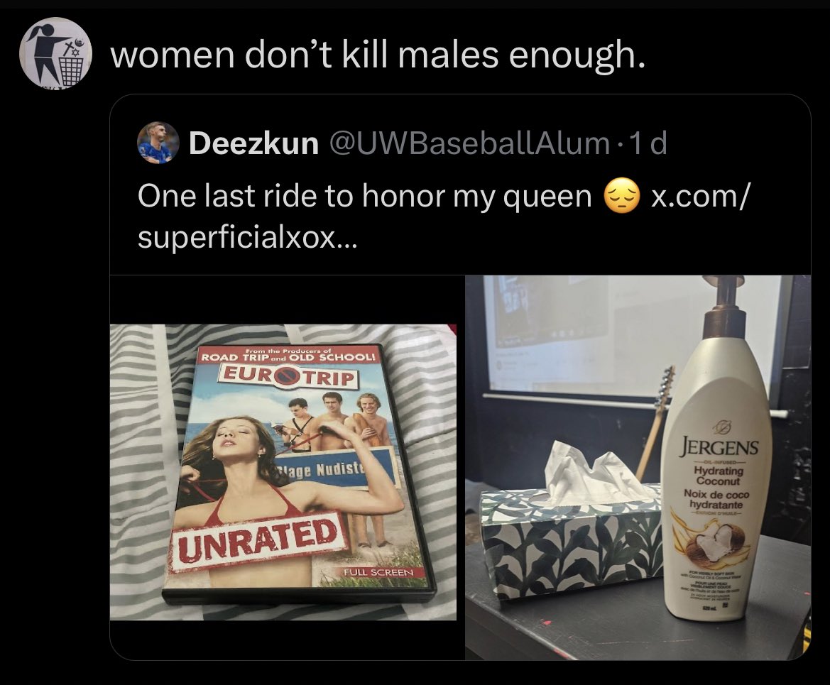Image resolution: width=830 pixels, height=685 pixels.
Task: Select the main tweet text
Action: [x=378, y=55]
